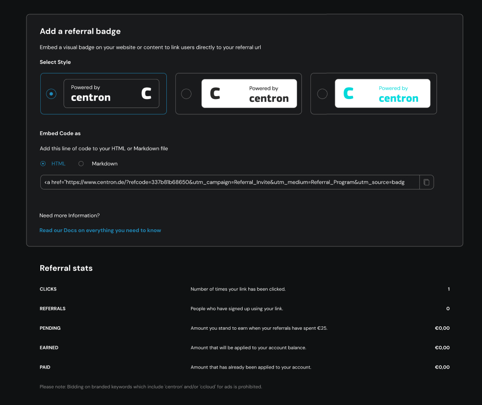The height and width of the screenshot is (405, 482).
Task: Click cyan 'centron' wordmark on third badge
Action: (x=398, y=99)
